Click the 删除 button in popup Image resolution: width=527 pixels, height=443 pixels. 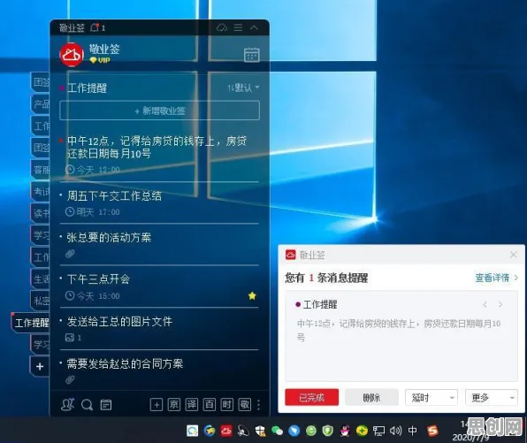(371, 398)
